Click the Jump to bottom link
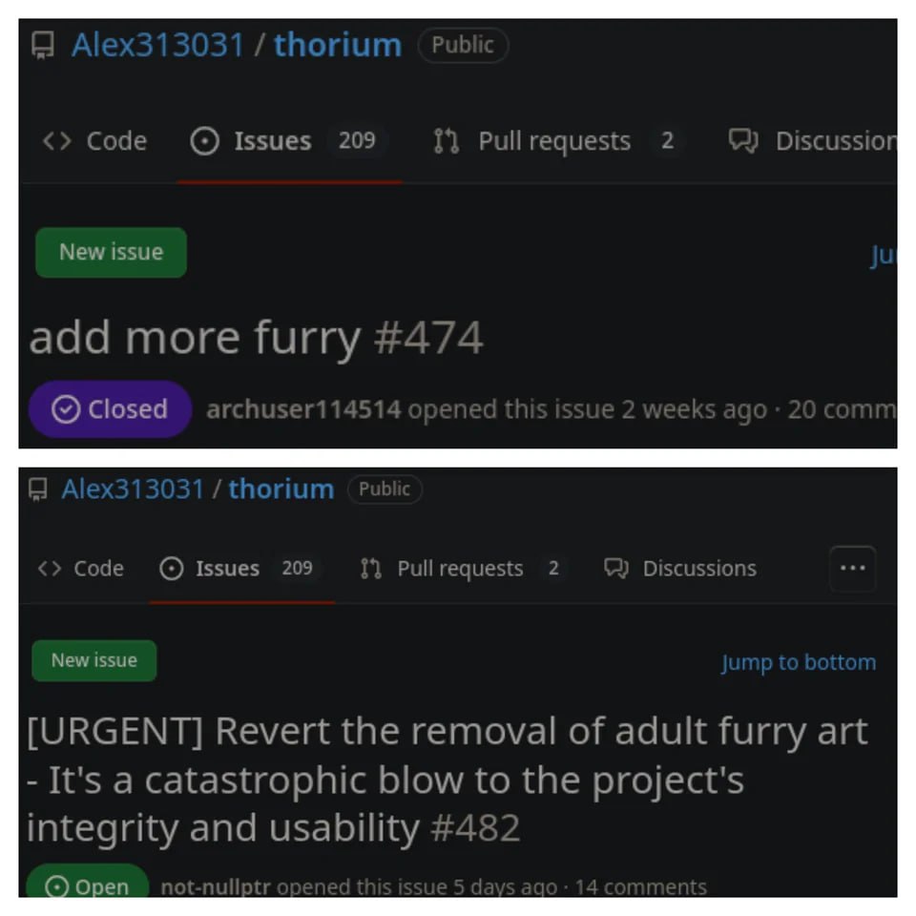 point(799,662)
